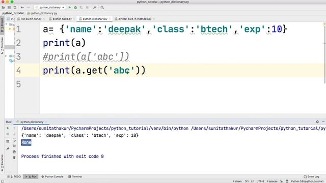The height and width of the screenshot is (183, 326).
Task: Toggle soft-wrap in Run console
Action: tap(14, 140)
